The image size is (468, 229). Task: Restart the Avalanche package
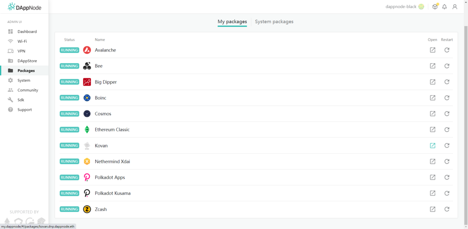(x=447, y=50)
